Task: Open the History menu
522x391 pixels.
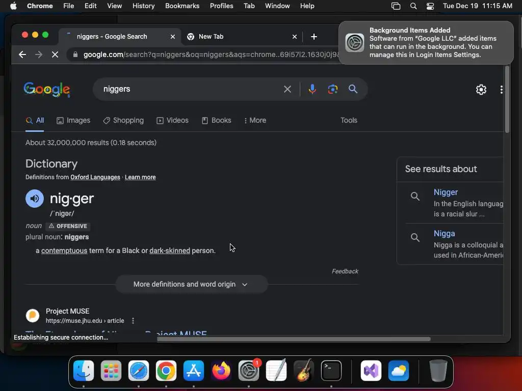Action: [143, 6]
